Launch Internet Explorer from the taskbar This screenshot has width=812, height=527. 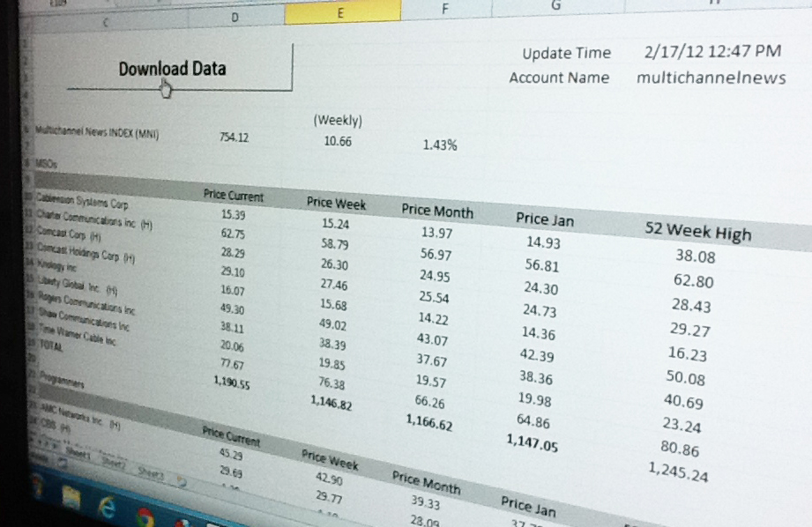point(108,508)
